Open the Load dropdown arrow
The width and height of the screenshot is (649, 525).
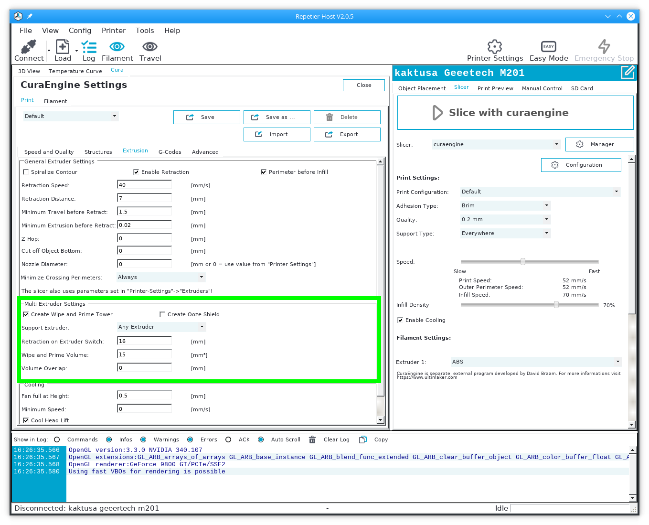(76, 51)
